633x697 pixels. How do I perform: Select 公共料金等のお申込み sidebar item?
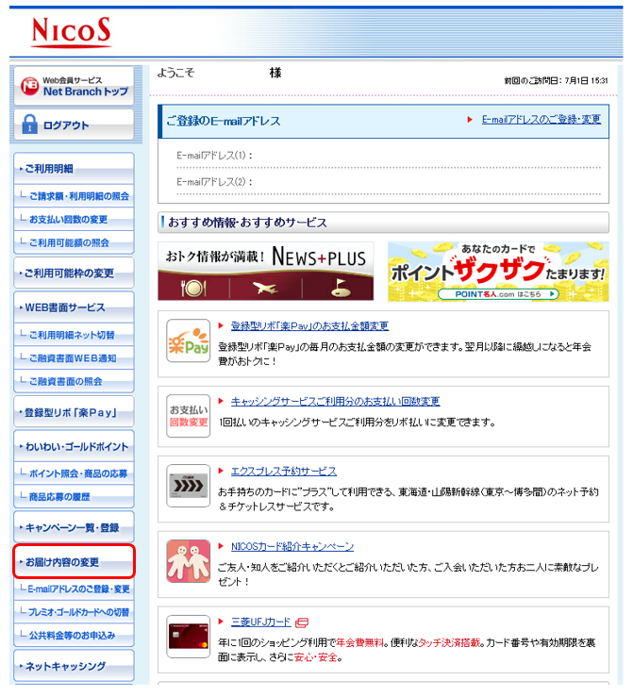coord(74,635)
